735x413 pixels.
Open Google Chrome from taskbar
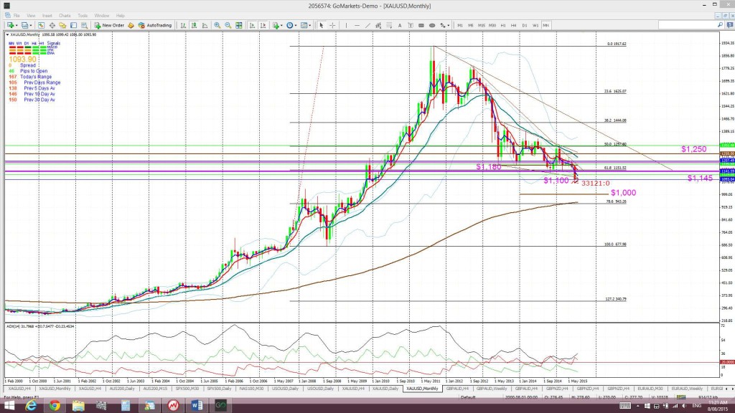(x=55, y=406)
